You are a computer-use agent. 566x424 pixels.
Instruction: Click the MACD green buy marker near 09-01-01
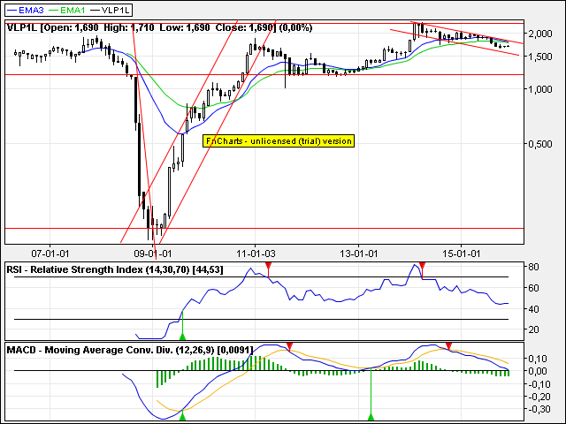click(183, 417)
